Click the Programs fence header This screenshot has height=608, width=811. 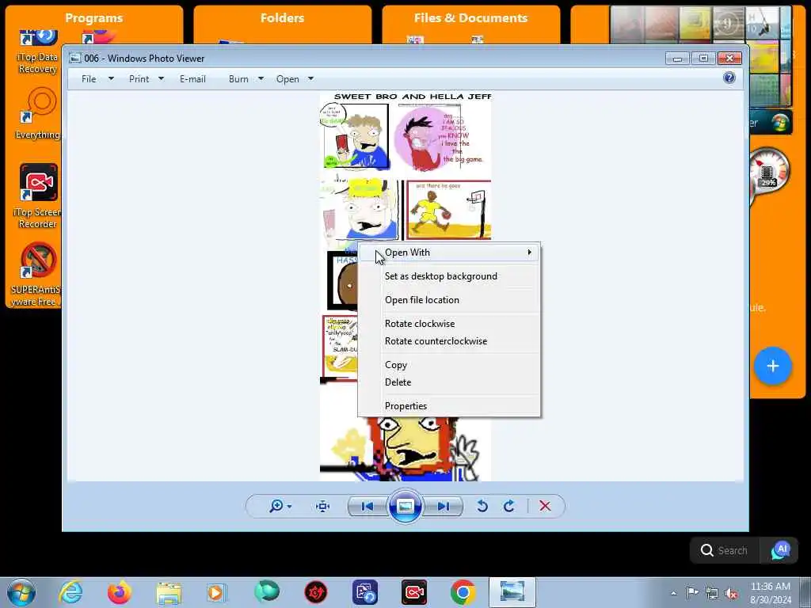pyautogui.click(x=94, y=18)
